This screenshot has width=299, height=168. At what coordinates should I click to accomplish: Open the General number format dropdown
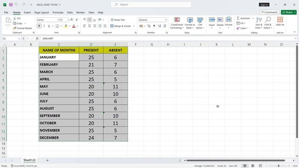point(165,20)
